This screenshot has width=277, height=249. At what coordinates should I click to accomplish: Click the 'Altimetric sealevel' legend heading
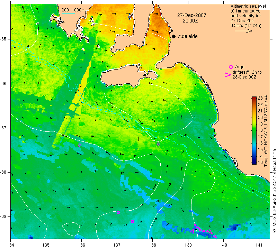click(x=248, y=6)
